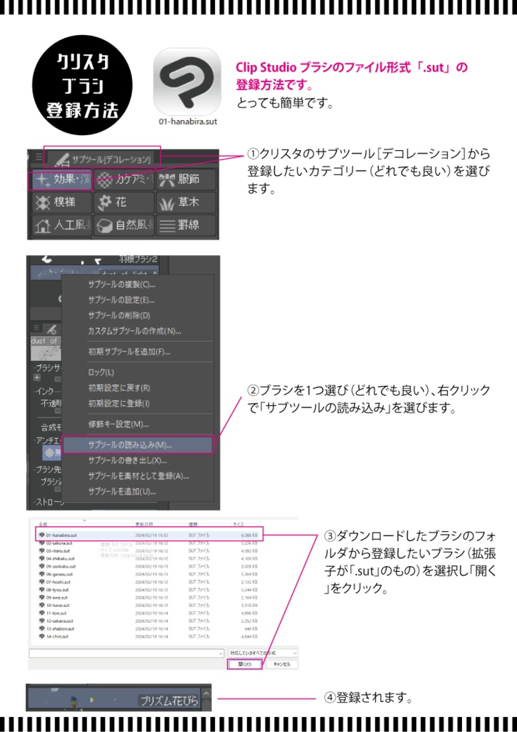Choose サブツールを追加(U)... menu entry
517x732 pixels.
138,492
